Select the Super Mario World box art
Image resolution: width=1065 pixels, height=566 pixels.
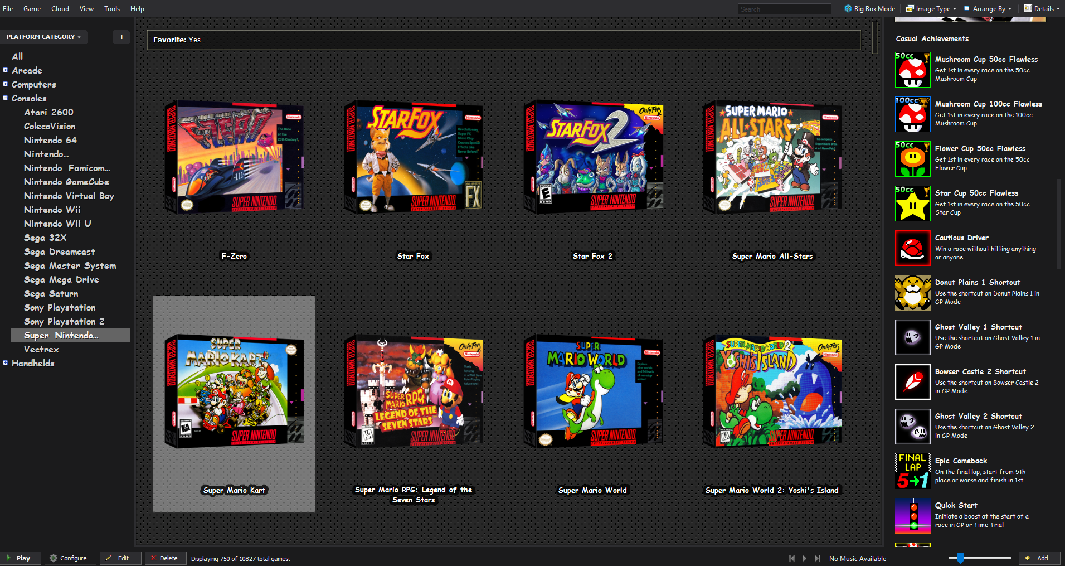(593, 391)
